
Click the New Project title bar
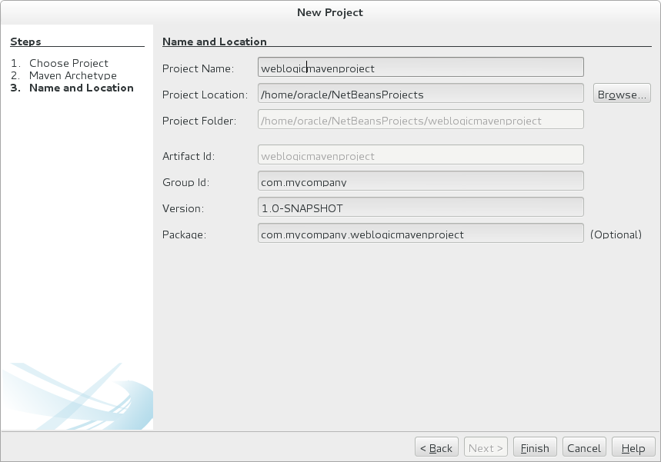[330, 12]
